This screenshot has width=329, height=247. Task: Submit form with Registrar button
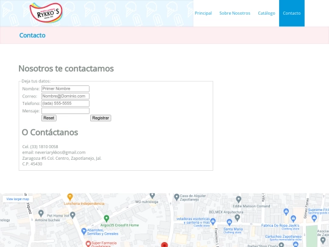(x=101, y=118)
